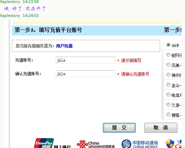Select the 神州行 radio button
185x148 pixels.
coord(168,75)
